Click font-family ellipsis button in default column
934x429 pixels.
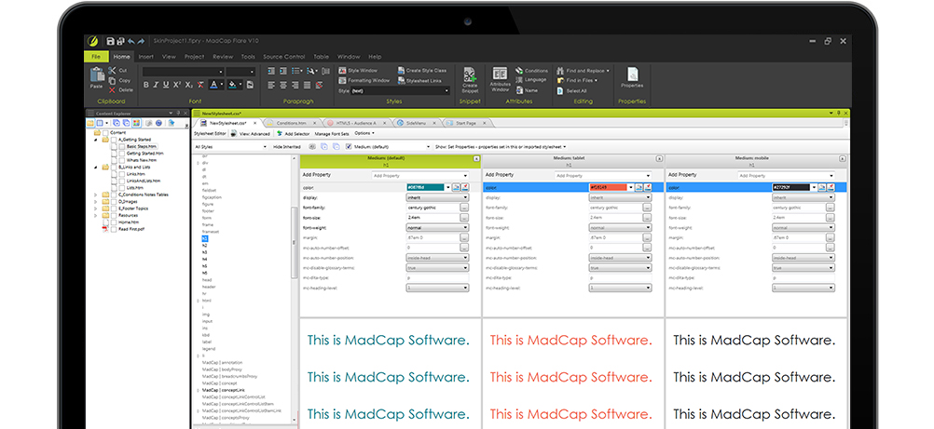coord(464,208)
